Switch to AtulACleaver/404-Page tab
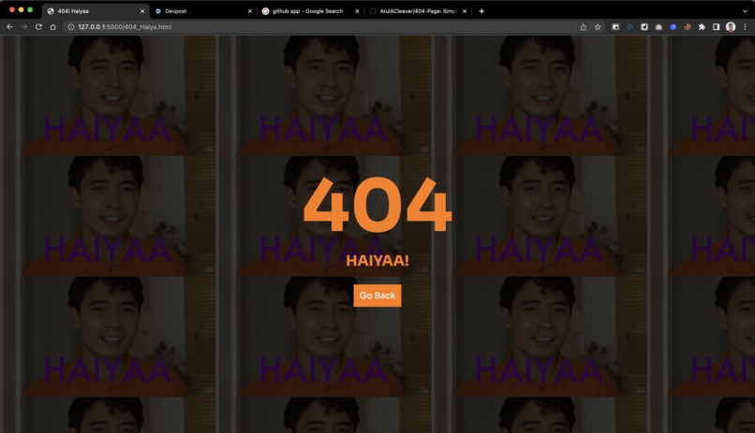The height and width of the screenshot is (433, 755). click(418, 11)
